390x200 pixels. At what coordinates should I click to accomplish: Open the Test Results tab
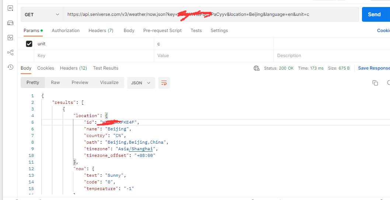tap(106, 68)
